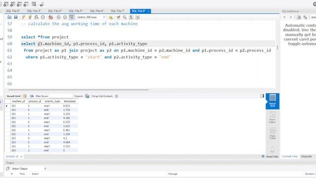Open the Field Types side panel button
The width and height of the screenshot is (316, 178).
273,133
